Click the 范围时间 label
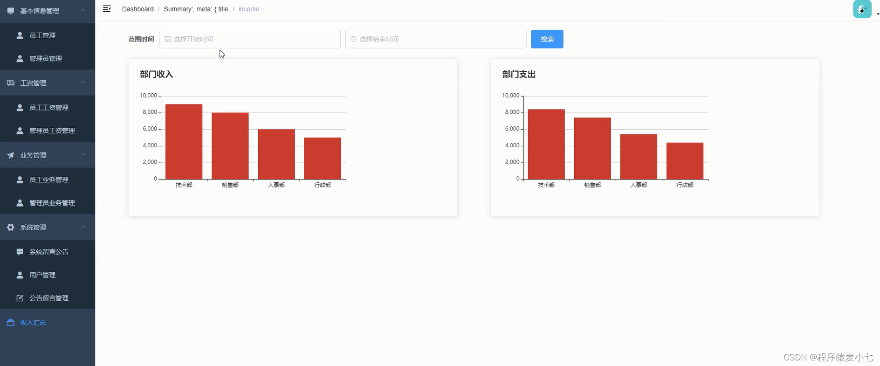This screenshot has height=366, width=880. (141, 39)
